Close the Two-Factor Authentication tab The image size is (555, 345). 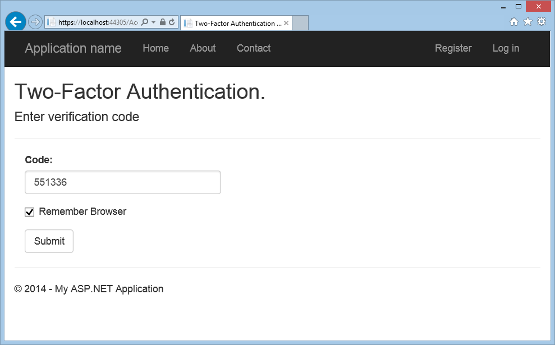click(286, 23)
